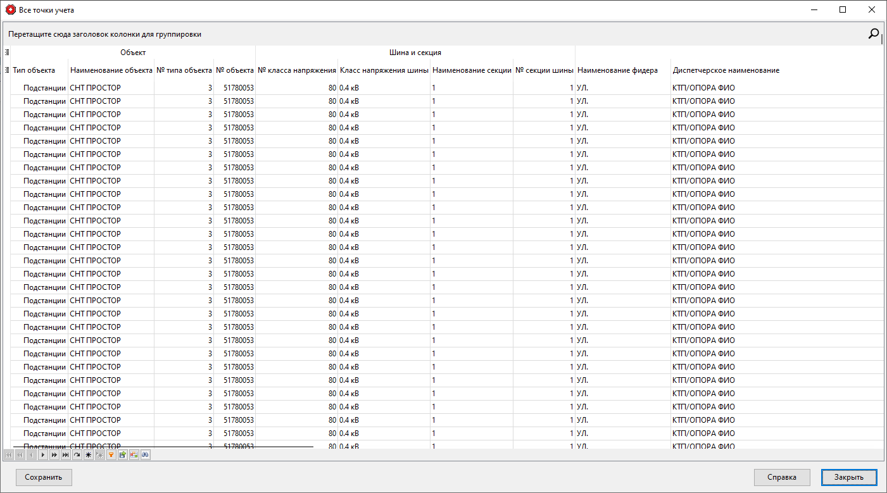Click the Класс напряжения шины column header
The image size is (887, 493).
click(x=384, y=70)
